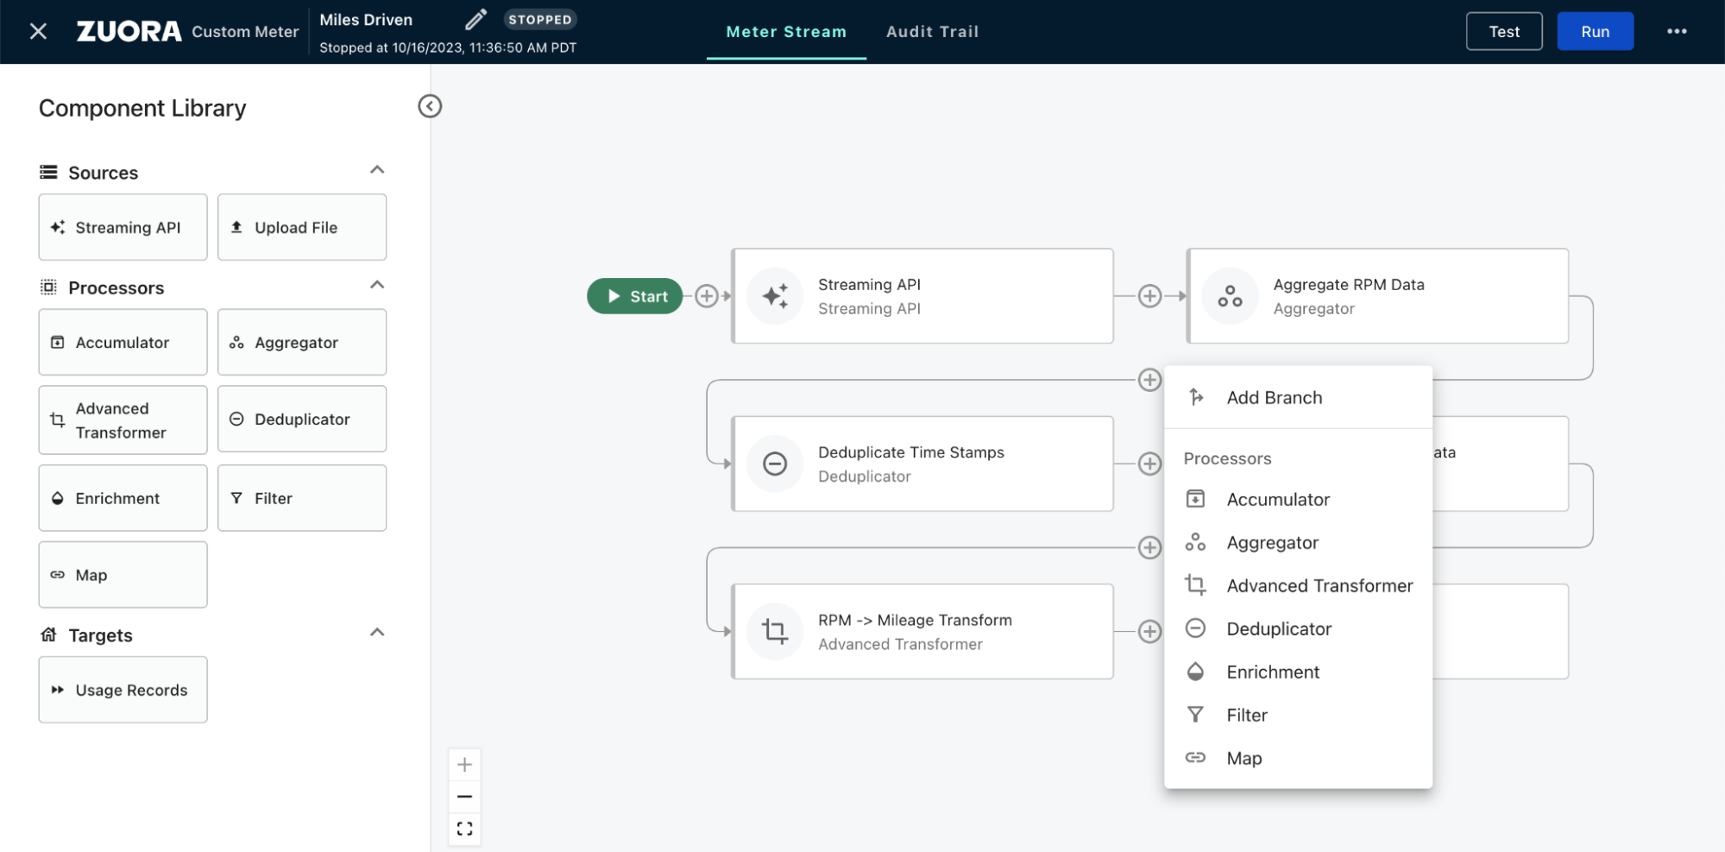Screen dimensions: 1725x852
Task: Select Add Branch from popup menu
Action: click(1274, 398)
